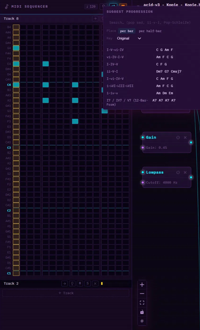Click the progression search field
This screenshot has height=330, width=200.
[x=151, y=23]
